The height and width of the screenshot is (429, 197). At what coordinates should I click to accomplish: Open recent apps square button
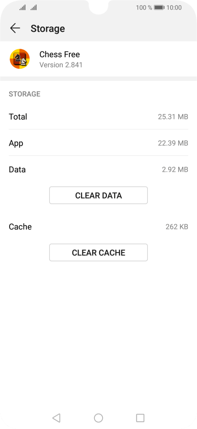(140, 418)
